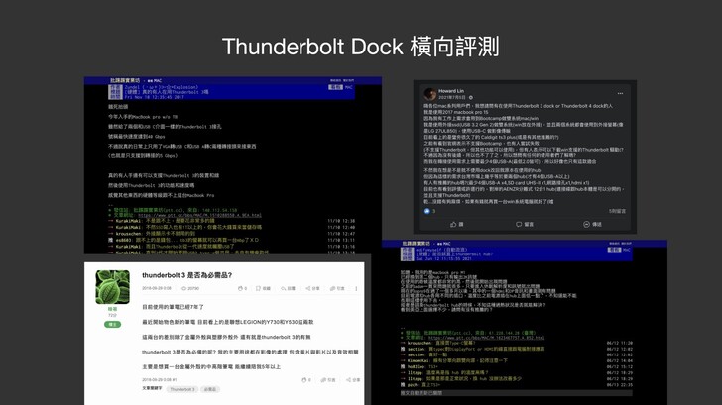Click the 2017 PTT post title about Thunderbolt 3

point(167,92)
